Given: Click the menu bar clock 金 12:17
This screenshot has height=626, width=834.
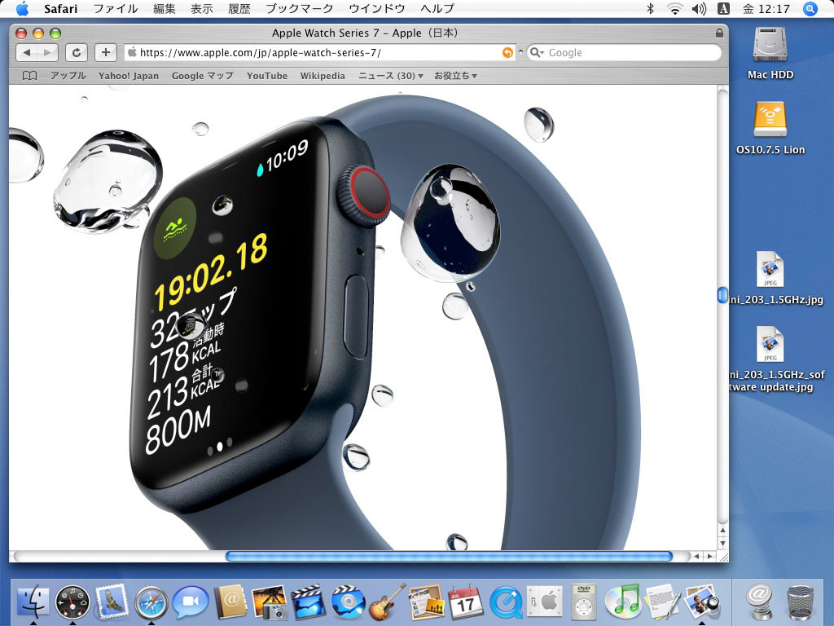Looking at the screenshot, I should [x=766, y=8].
